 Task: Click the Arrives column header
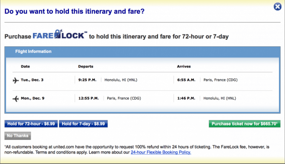tap(184, 66)
